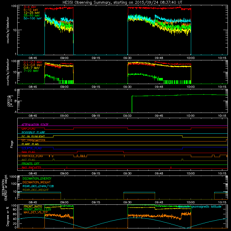Select the ECLIPSE_FLAG label

[31, 148]
